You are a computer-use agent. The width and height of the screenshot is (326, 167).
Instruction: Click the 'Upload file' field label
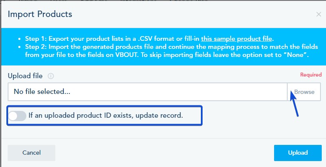tap(25, 76)
